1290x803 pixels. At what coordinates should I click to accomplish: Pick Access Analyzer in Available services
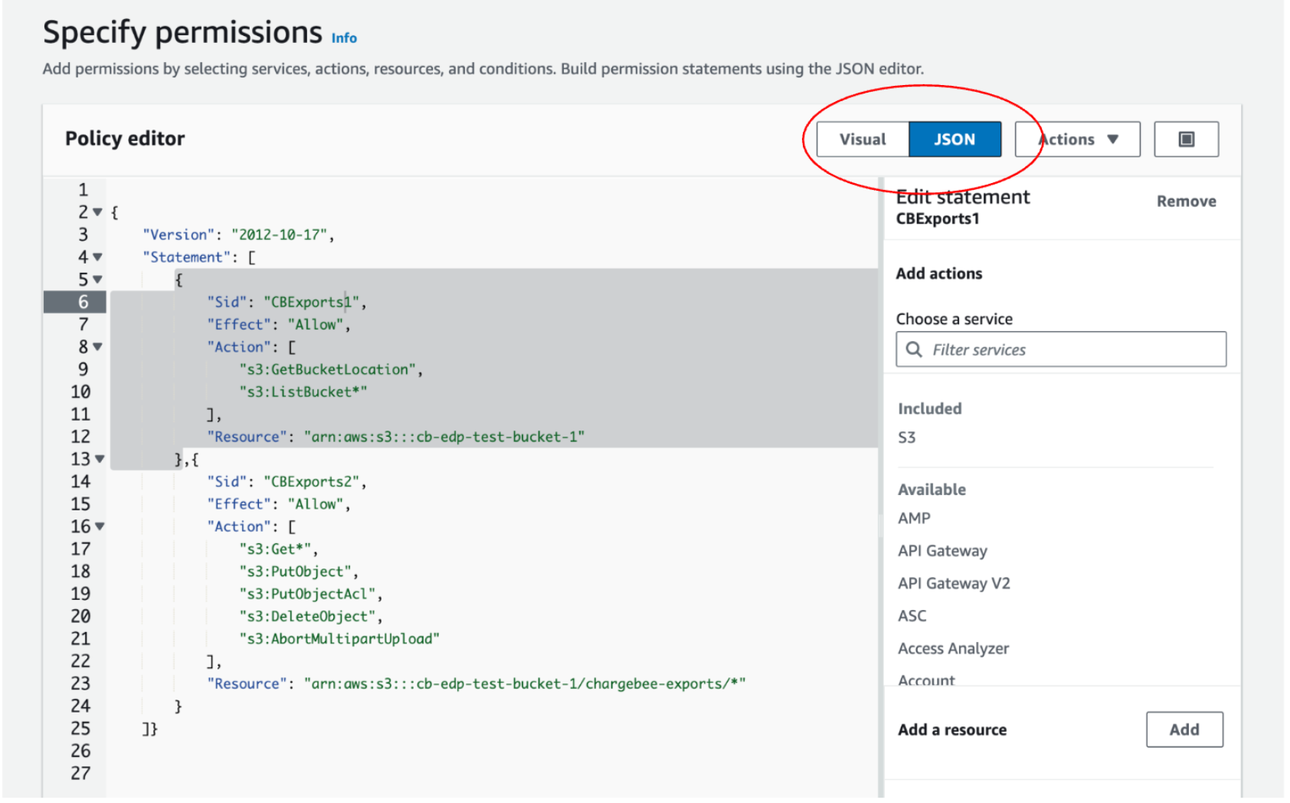pos(953,649)
